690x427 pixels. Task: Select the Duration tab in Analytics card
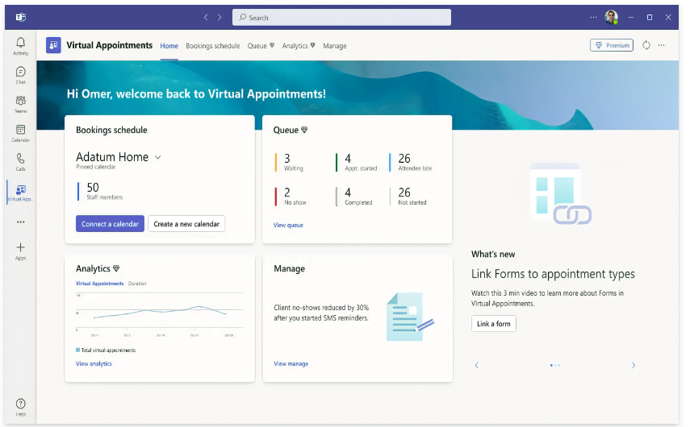click(x=137, y=284)
